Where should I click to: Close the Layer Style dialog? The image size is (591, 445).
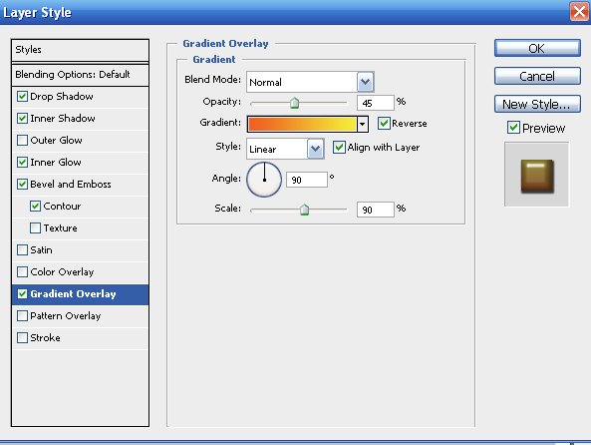[579, 12]
